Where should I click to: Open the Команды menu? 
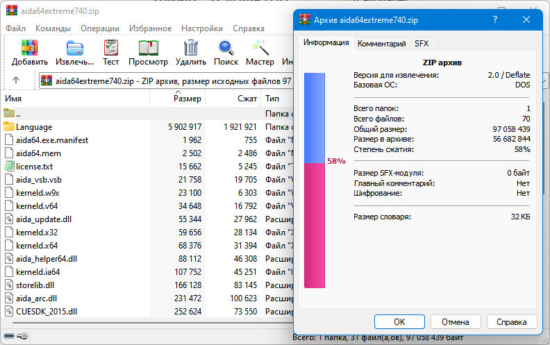tap(53, 28)
